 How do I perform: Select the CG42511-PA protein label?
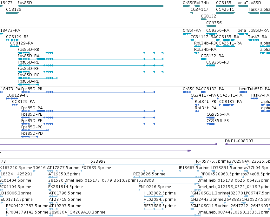230,95
